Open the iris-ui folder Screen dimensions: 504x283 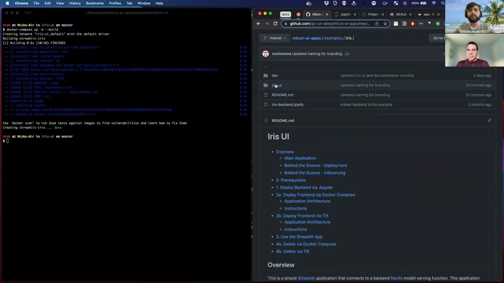[276, 85]
